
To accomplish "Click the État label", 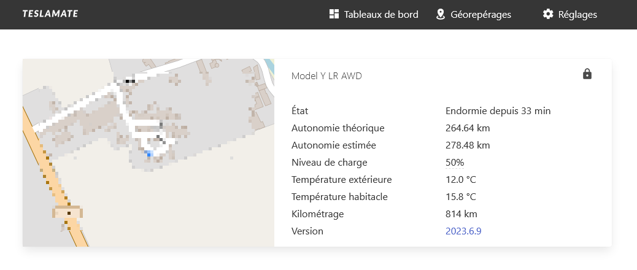I will point(300,111).
